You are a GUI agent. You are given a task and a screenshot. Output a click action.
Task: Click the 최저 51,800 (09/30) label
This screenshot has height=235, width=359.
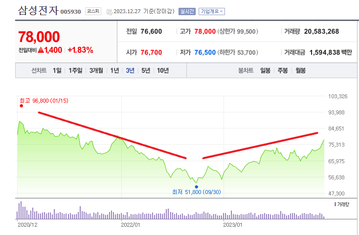click(x=197, y=192)
